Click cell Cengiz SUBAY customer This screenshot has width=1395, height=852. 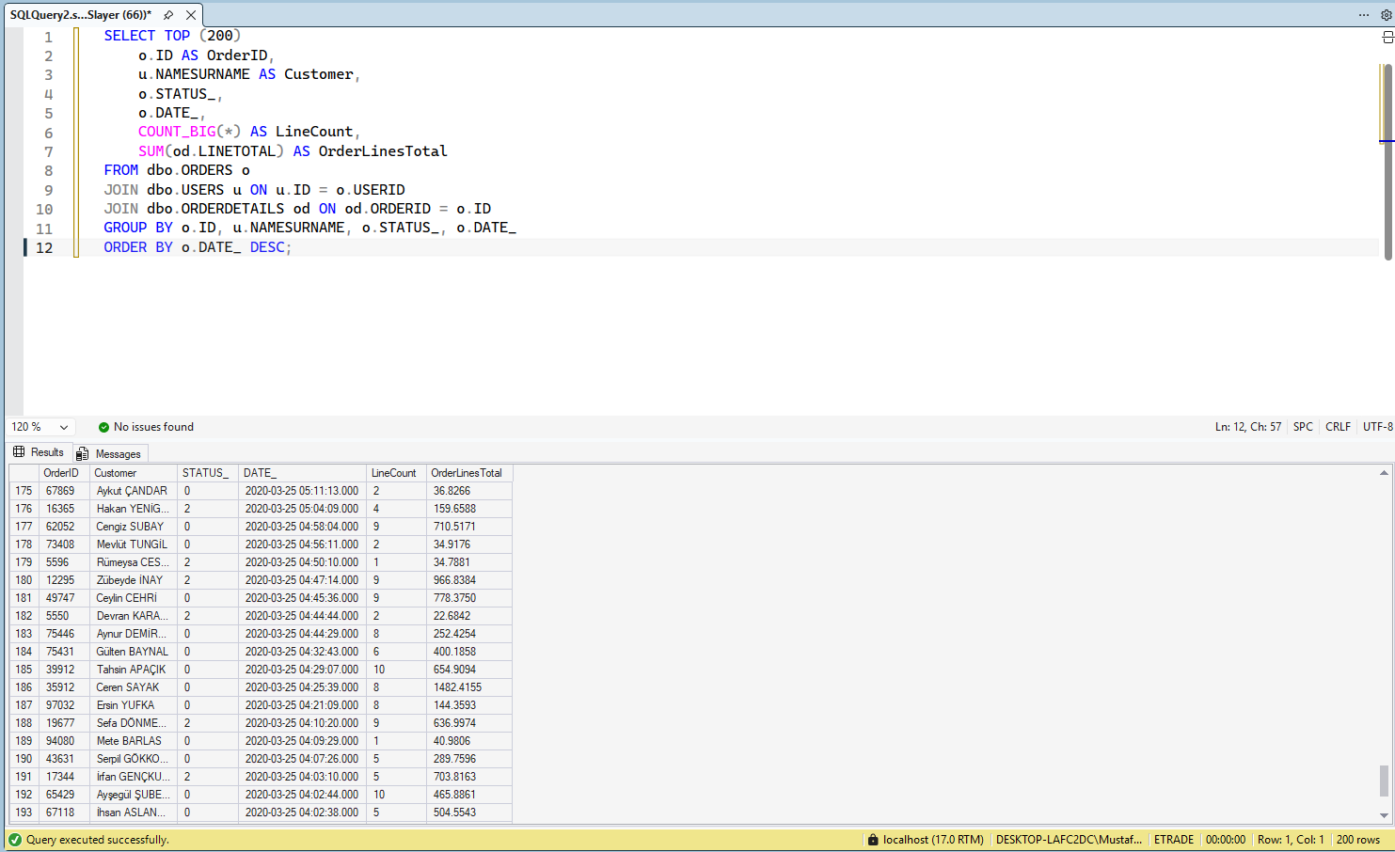click(x=134, y=527)
